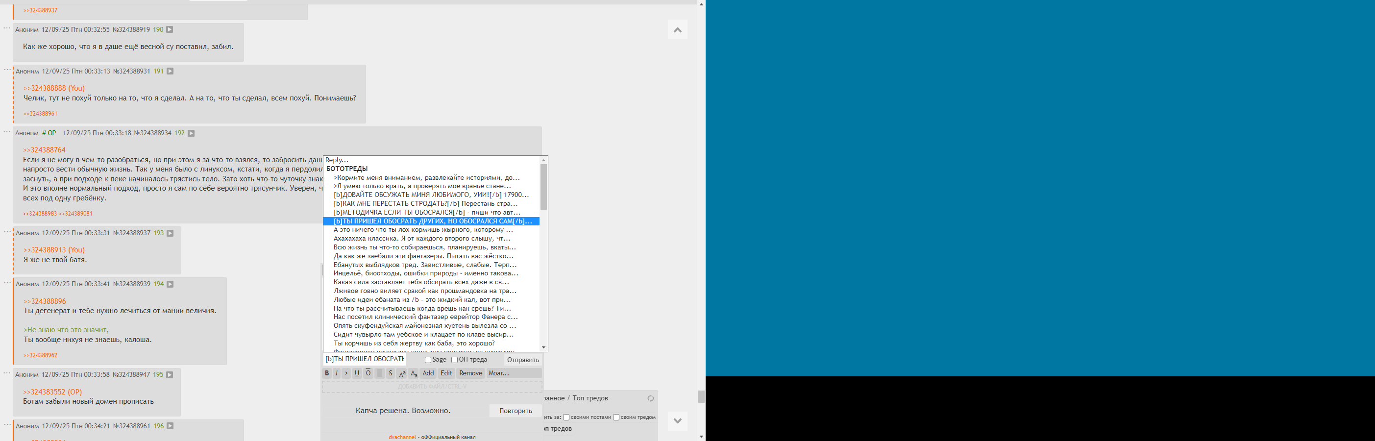
Task: Select the 'КАК МНЕ ПЕРЕСТАТЬ СТРОДАТЬ?' template
Action: click(x=431, y=204)
